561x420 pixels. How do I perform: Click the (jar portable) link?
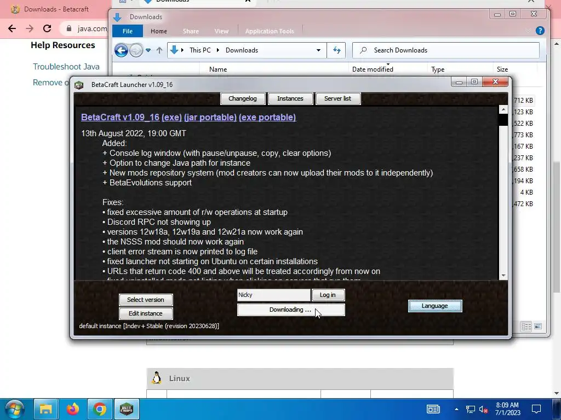[x=210, y=117]
